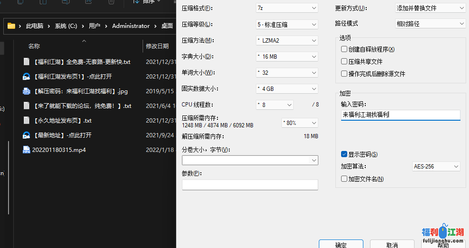The width and height of the screenshot is (469, 248).
Task: Open the 压缩格式 dropdown showing 7z
Action: tap(287, 8)
